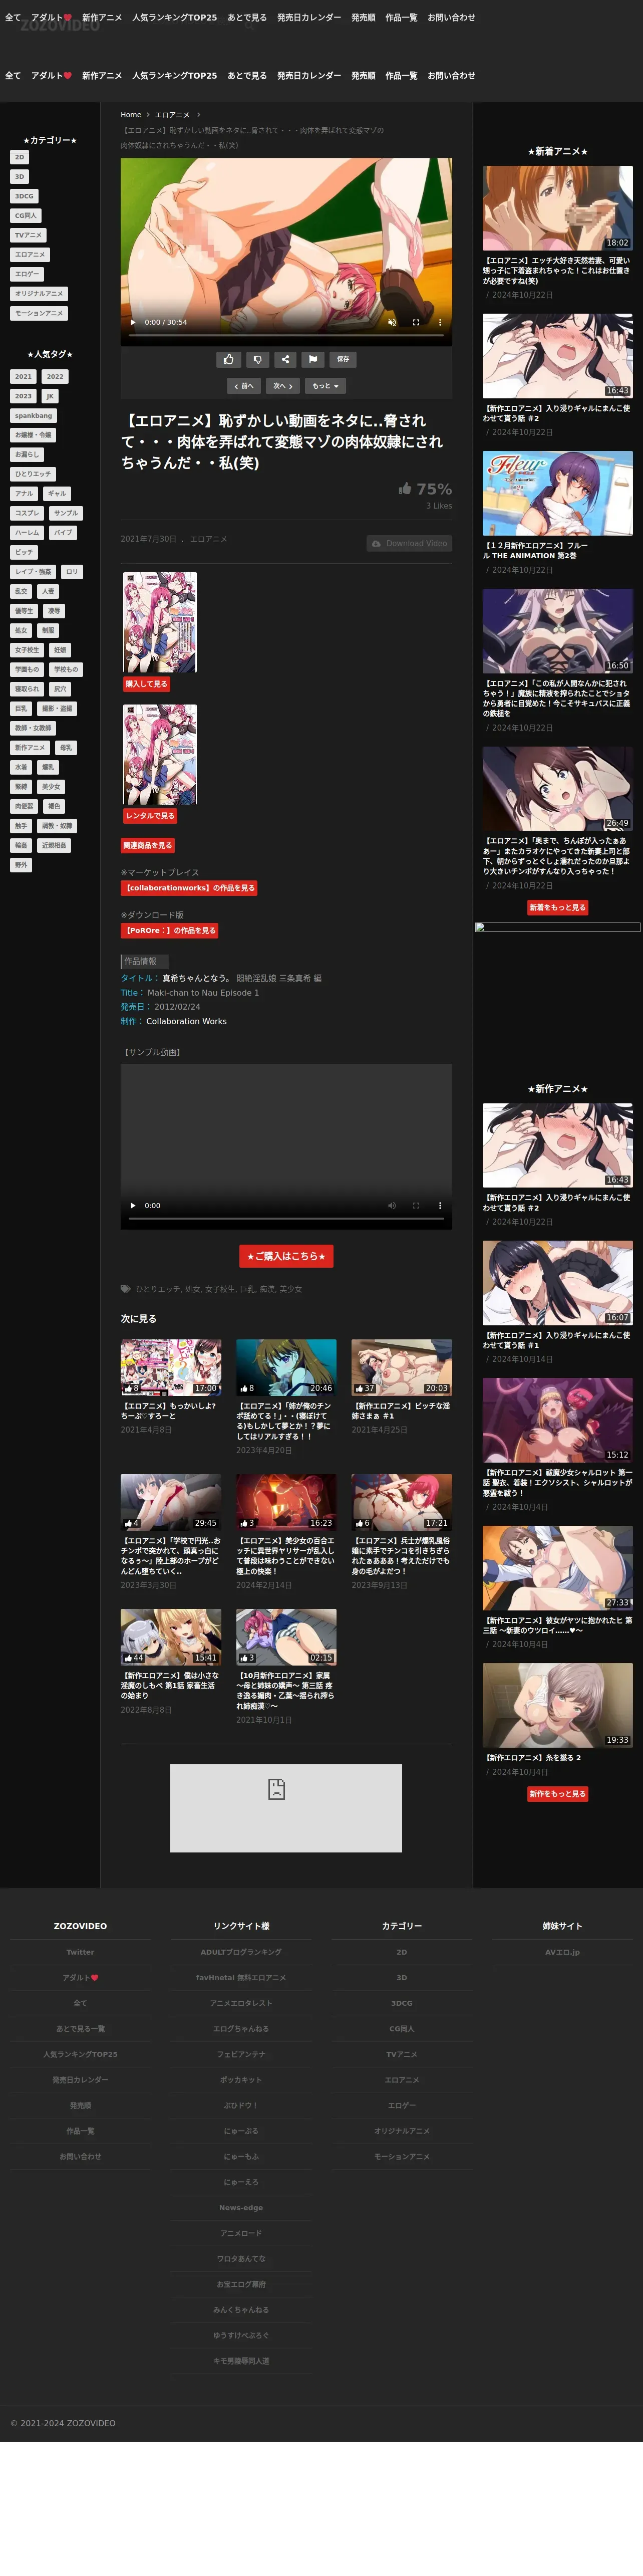Play the main video player

[x=132, y=322]
